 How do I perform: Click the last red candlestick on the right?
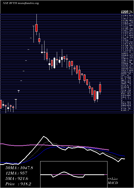[x=100, y=88]
